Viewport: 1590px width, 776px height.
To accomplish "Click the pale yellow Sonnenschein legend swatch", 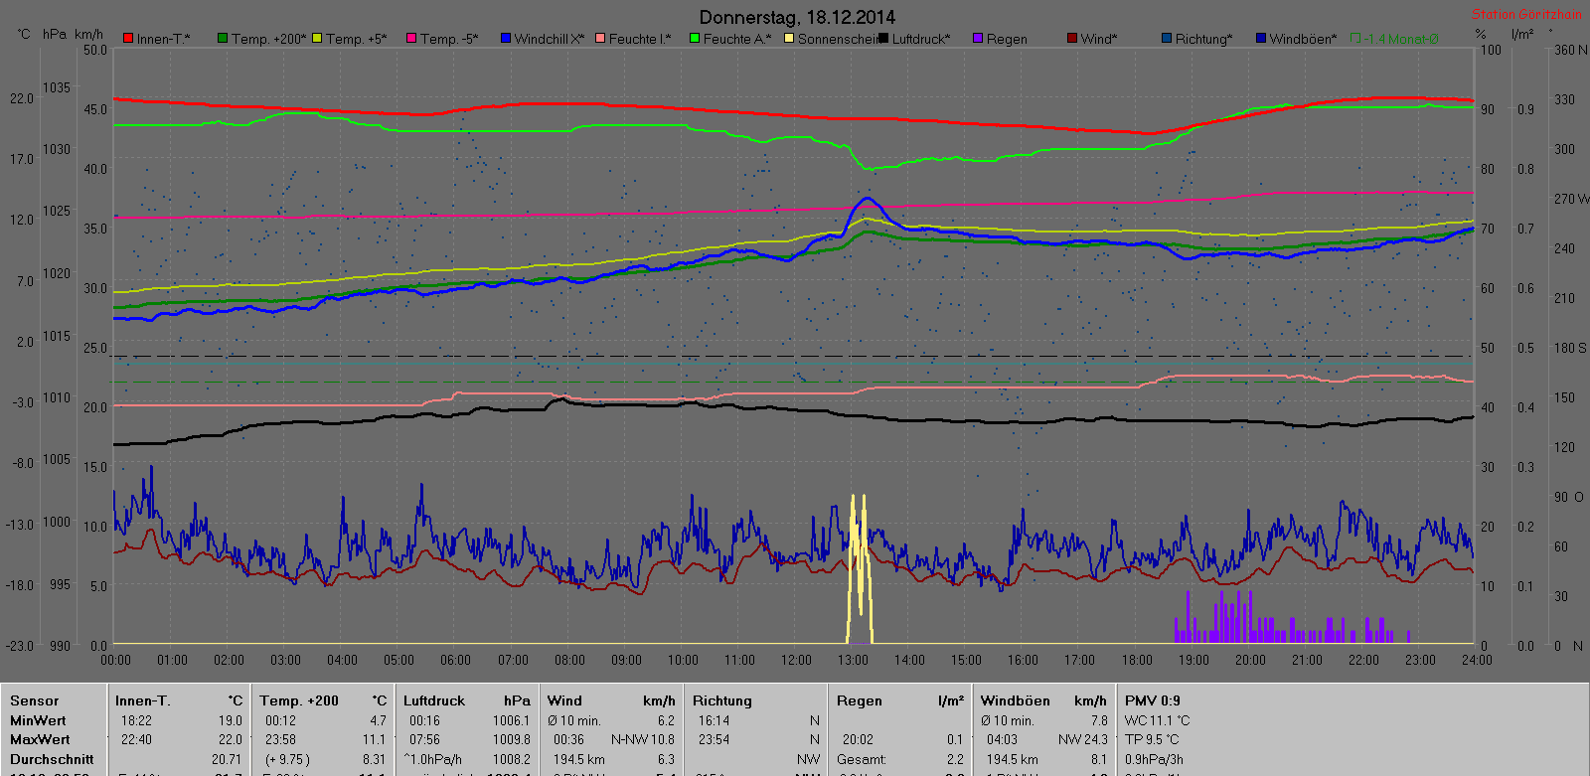I will [789, 39].
